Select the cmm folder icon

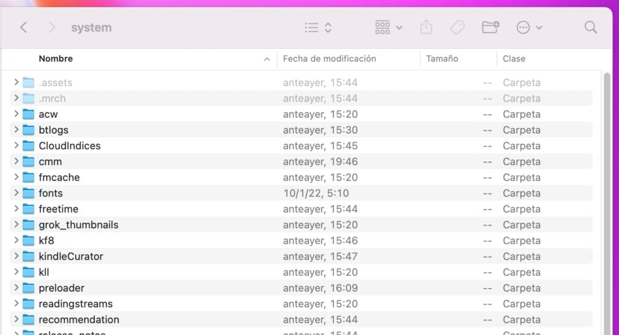pyautogui.click(x=28, y=161)
